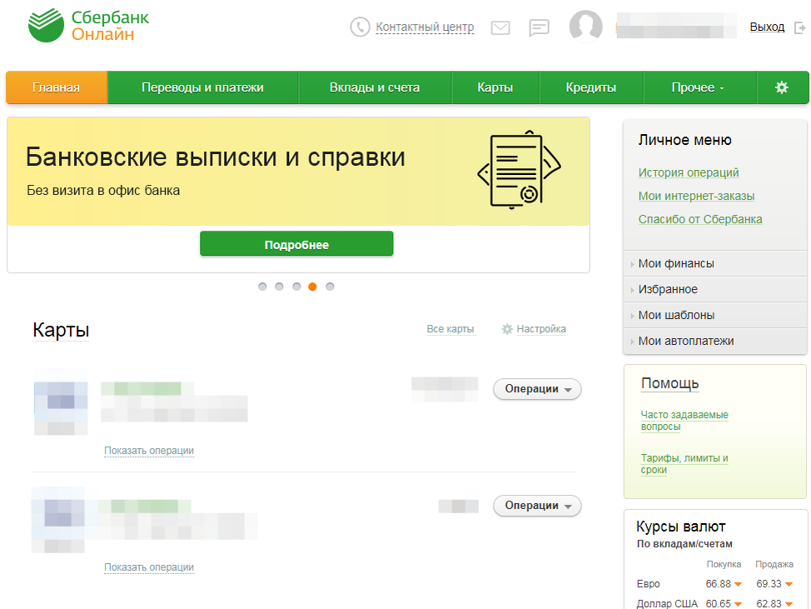
Task: Expand the Избранное section
Action: click(x=715, y=289)
